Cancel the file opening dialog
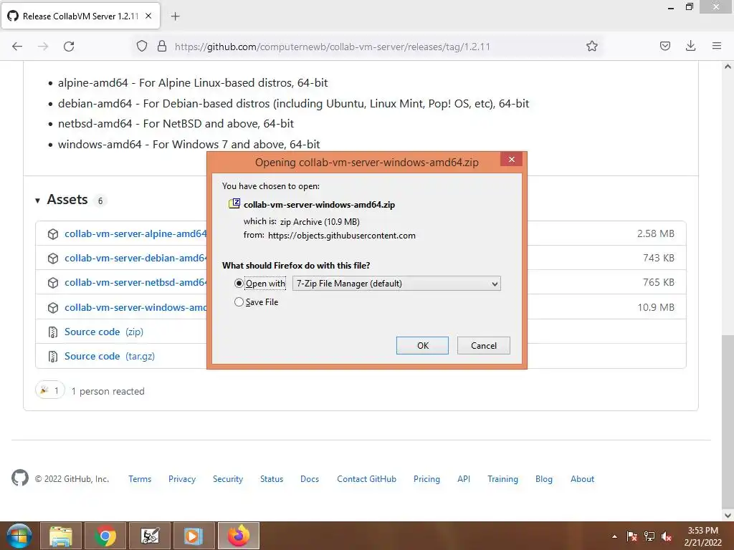 [484, 346]
